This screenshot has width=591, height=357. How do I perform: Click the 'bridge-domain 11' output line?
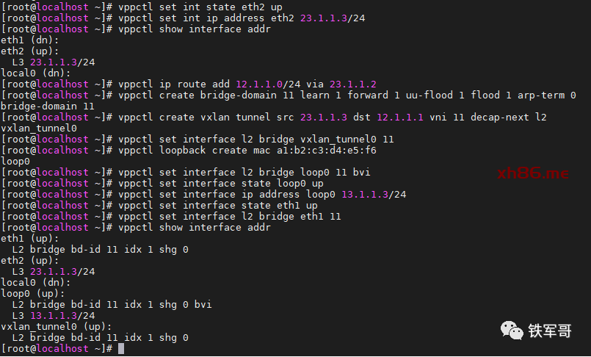click(x=48, y=106)
